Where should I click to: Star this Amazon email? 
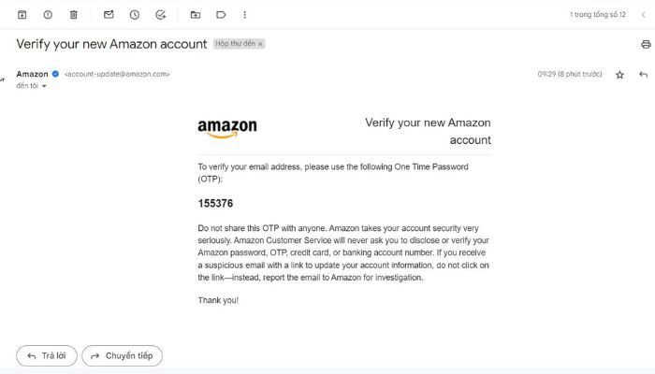point(619,75)
